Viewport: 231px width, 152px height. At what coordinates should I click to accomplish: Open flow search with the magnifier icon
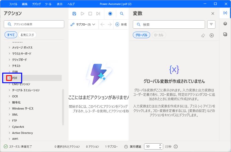coord(122,14)
